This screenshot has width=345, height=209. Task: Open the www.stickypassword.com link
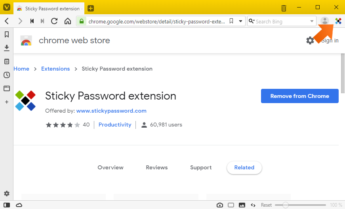click(x=111, y=111)
